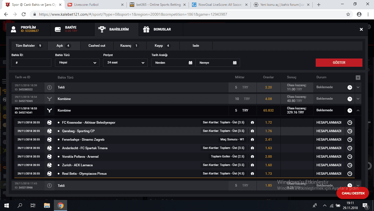Bookmark this page with star icon
Screen dimensions: 374x211
pos(348,14)
